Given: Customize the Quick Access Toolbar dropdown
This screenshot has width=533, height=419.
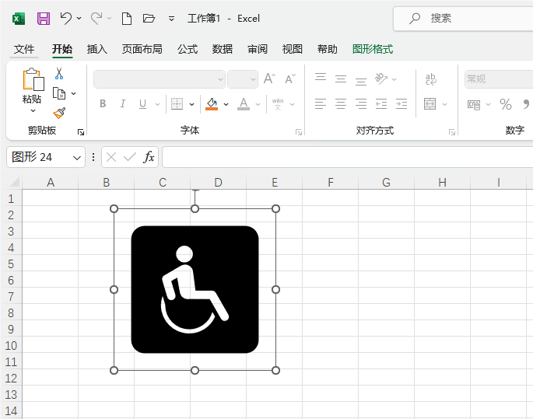Looking at the screenshot, I should coord(172,19).
